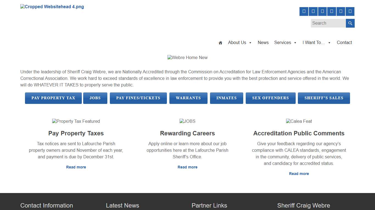Expand the Services dropdown menu
The height and width of the screenshot is (210, 375).
point(285,43)
